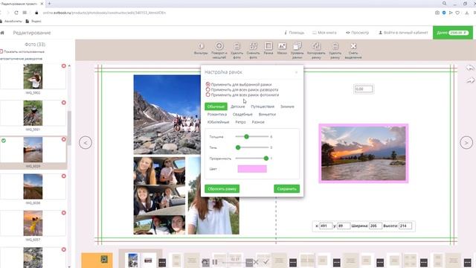476x268 pixels.
Task: Click the green Далее button
Action: coord(453,33)
